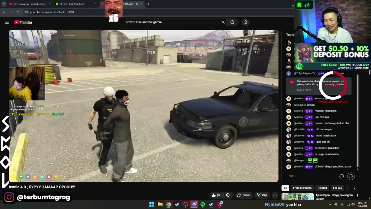Go to YouTube home via logo

(x=23, y=22)
